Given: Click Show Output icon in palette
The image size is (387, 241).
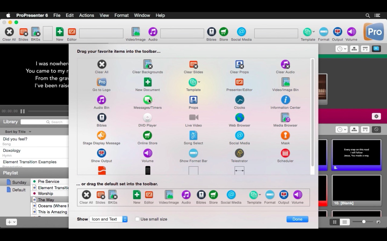Looking at the screenshot, I should click(x=102, y=153).
